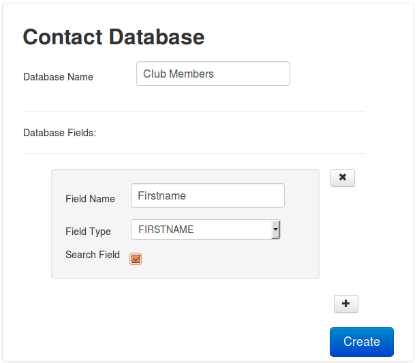Click the Database Name label
Image resolution: width=417 pixels, height=363 pixels.
[58, 77]
